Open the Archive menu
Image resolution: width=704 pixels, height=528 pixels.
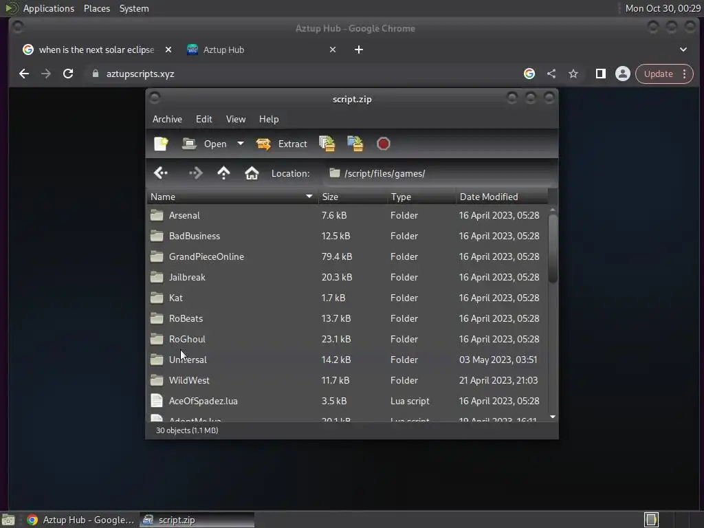click(168, 119)
